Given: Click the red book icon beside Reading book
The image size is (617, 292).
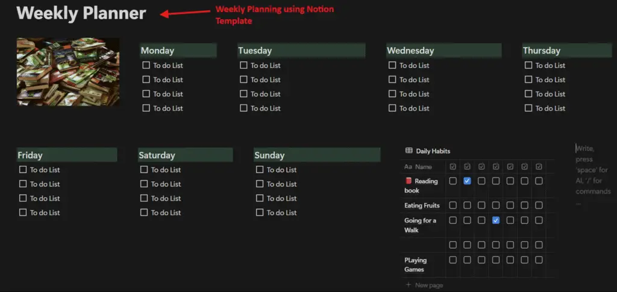Looking at the screenshot, I should click(408, 181).
